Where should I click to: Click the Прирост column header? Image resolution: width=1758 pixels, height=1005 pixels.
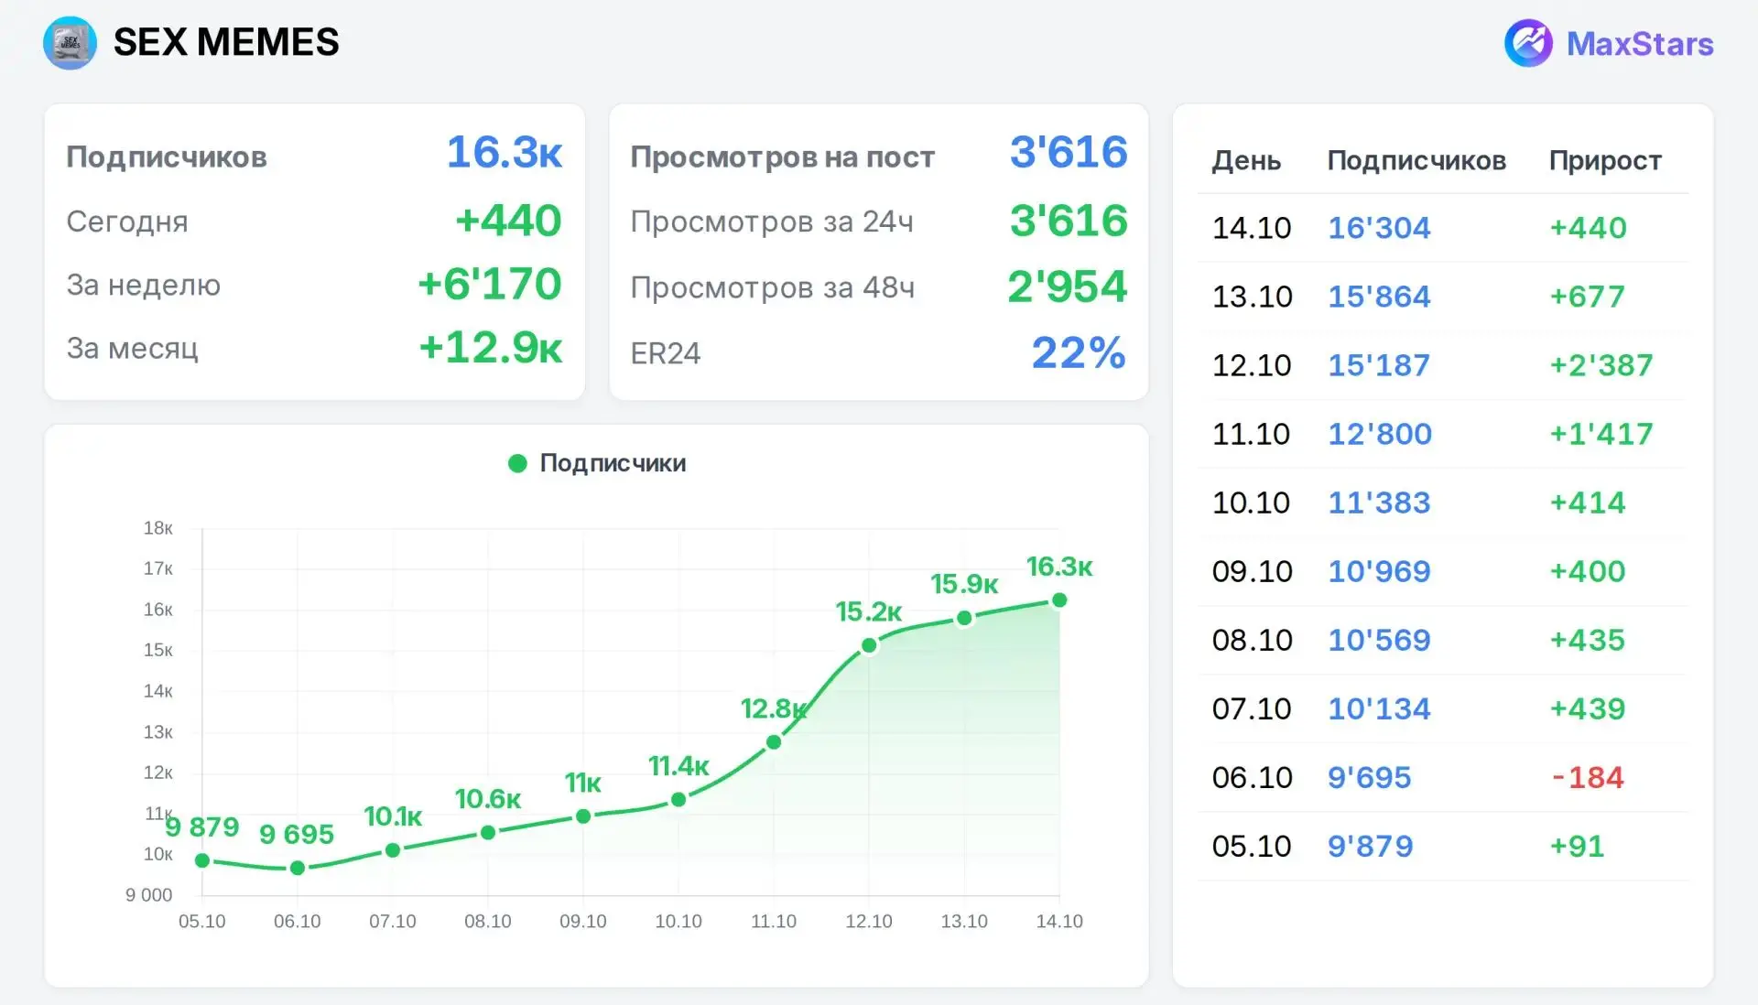pos(1605,160)
